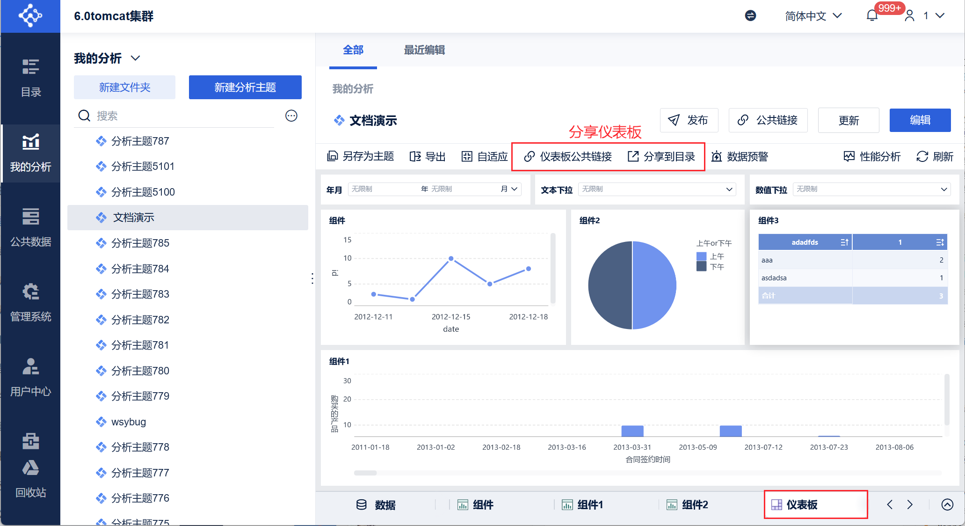Collapse bottom tab bar with up-arrow icon

(x=947, y=504)
